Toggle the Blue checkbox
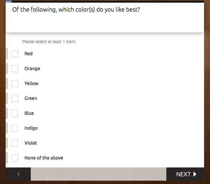The height and width of the screenshot is (184, 210). pos(15,113)
